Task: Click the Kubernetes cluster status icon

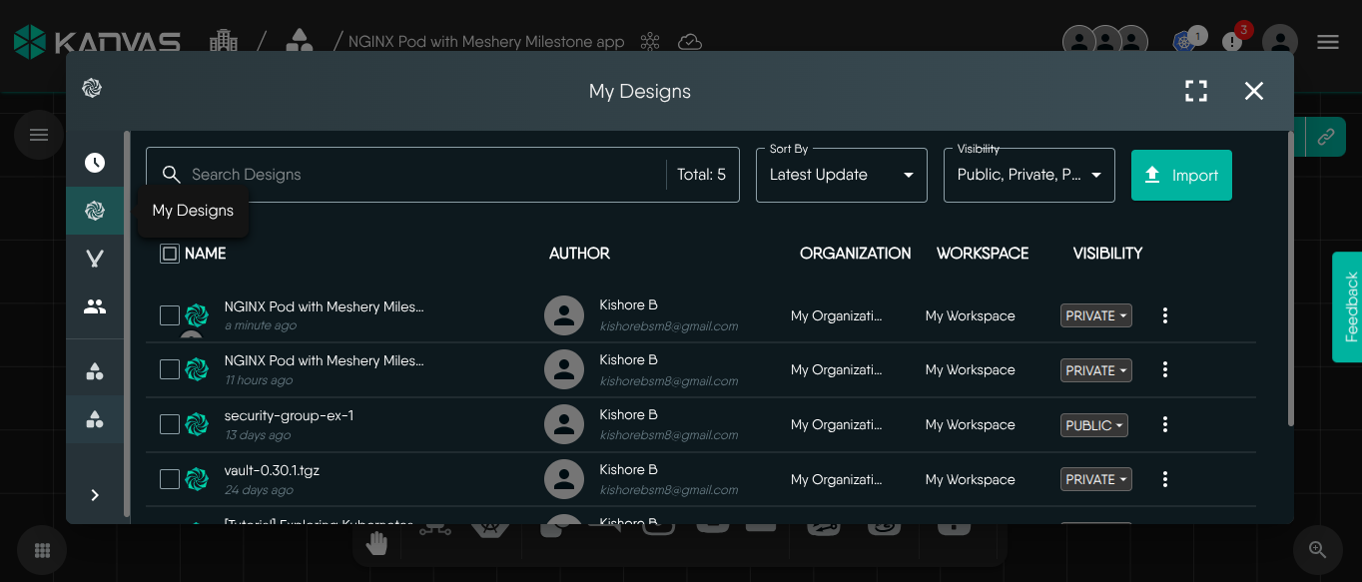Action: coord(1184,42)
